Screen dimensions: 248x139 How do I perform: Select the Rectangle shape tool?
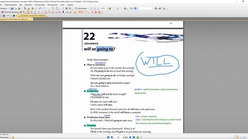46,12
